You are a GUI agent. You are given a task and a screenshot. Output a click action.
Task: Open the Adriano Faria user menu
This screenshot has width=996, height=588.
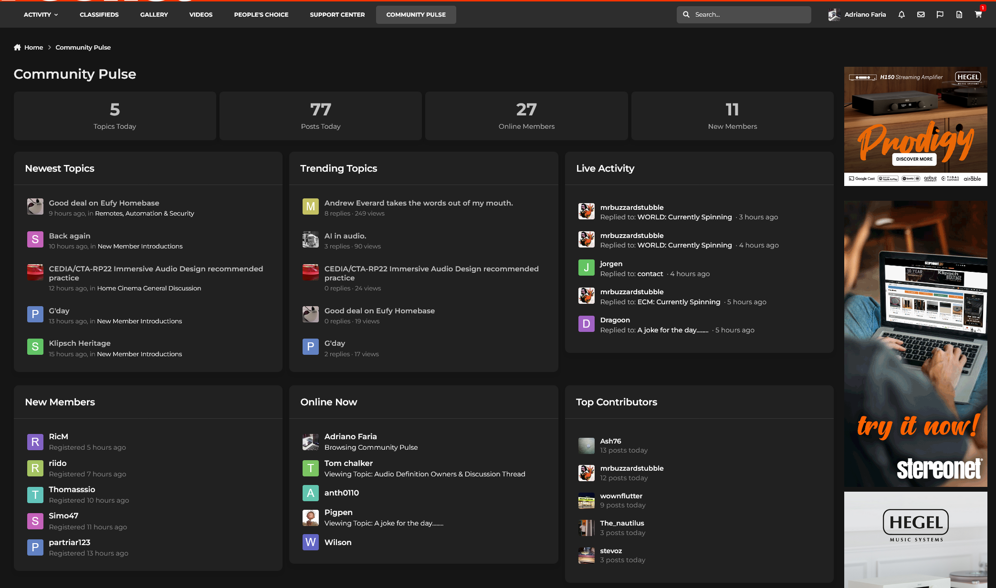click(x=864, y=15)
